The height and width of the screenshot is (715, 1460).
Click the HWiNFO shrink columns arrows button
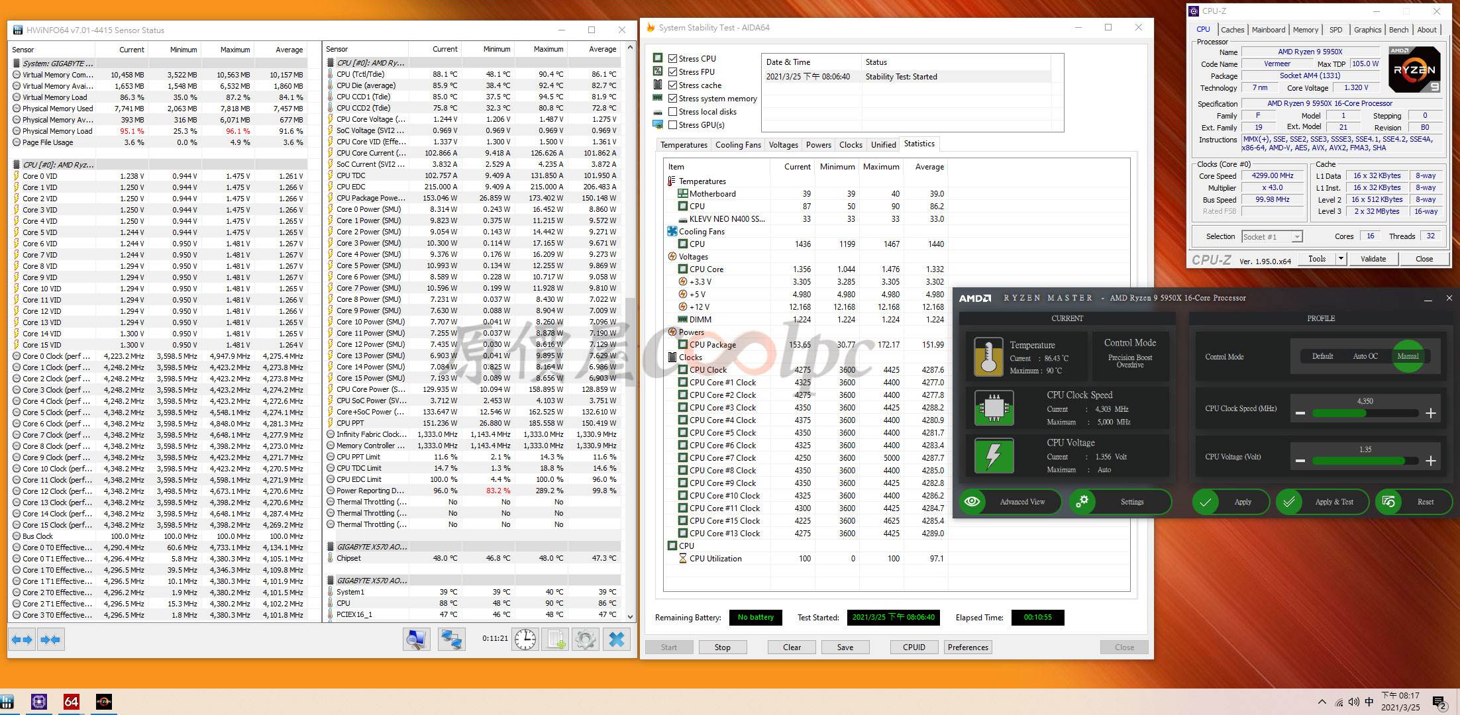coord(50,640)
